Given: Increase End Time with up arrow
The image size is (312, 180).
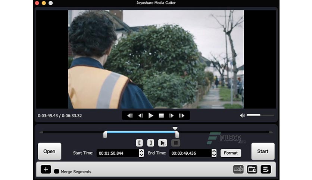Looking at the screenshot, I should 214,151.
